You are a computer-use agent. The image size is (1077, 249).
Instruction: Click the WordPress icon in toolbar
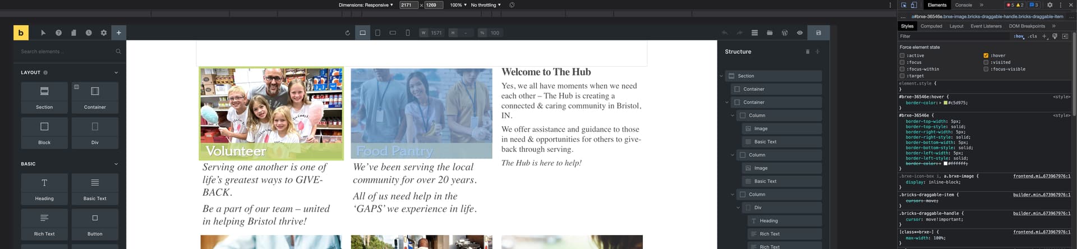tap(785, 33)
